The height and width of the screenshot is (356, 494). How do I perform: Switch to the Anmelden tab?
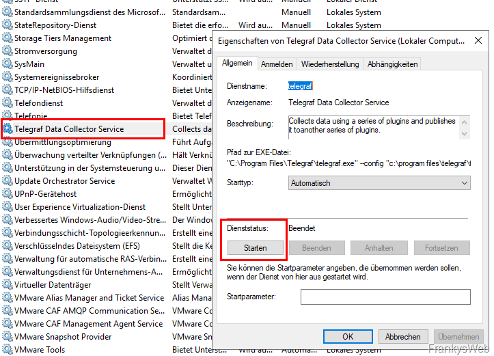tap(277, 64)
